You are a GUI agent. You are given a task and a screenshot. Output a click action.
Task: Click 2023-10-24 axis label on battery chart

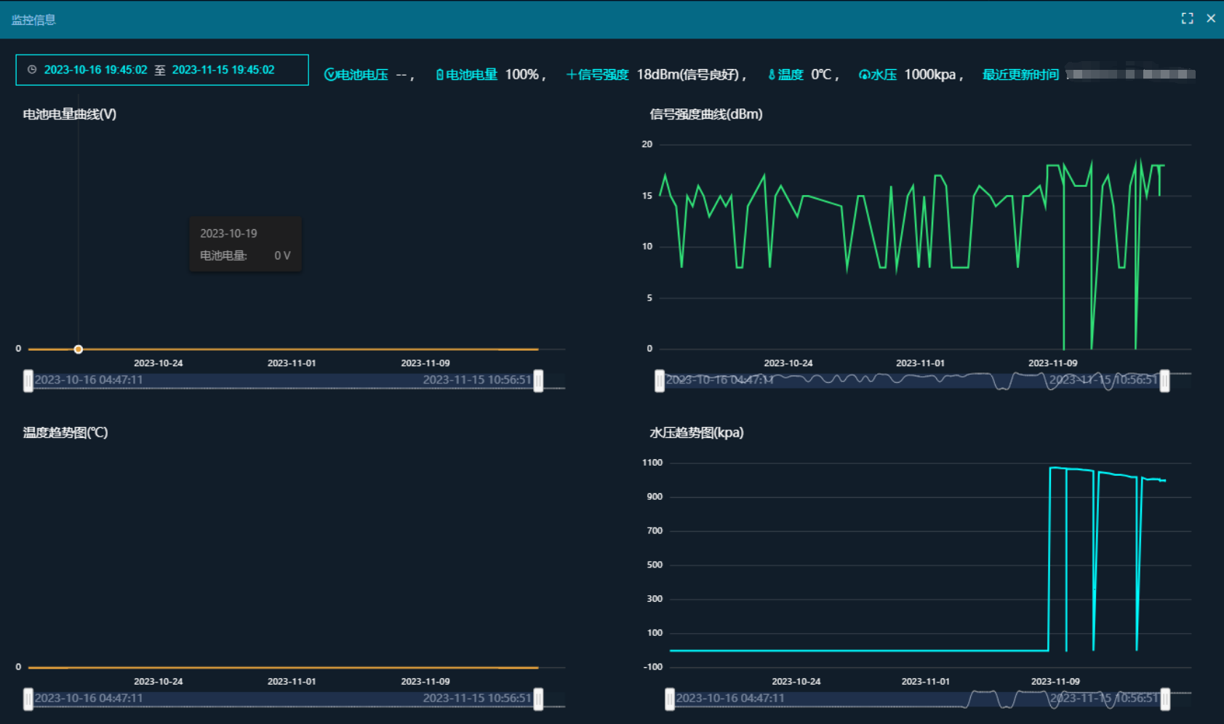point(159,362)
